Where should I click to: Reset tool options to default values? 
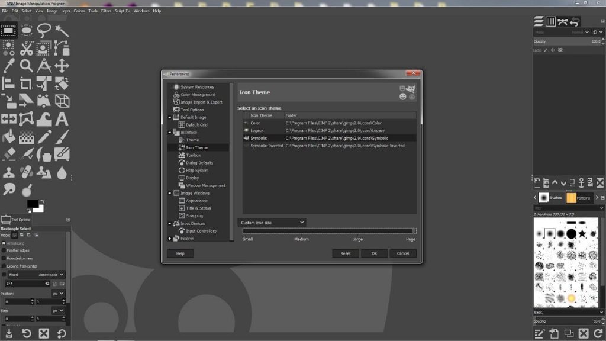[x=62, y=334]
